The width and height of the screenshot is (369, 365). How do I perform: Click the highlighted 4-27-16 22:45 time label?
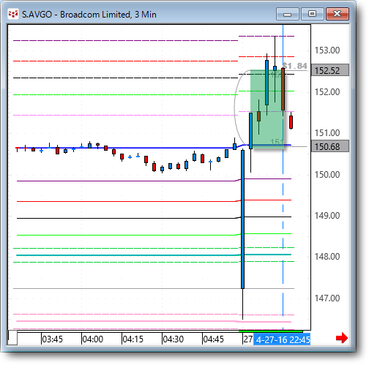click(x=282, y=339)
